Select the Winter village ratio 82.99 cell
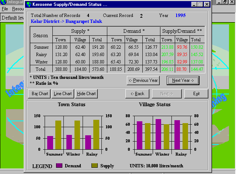The width and height of the screenshot is (236, 174). (x=181, y=61)
